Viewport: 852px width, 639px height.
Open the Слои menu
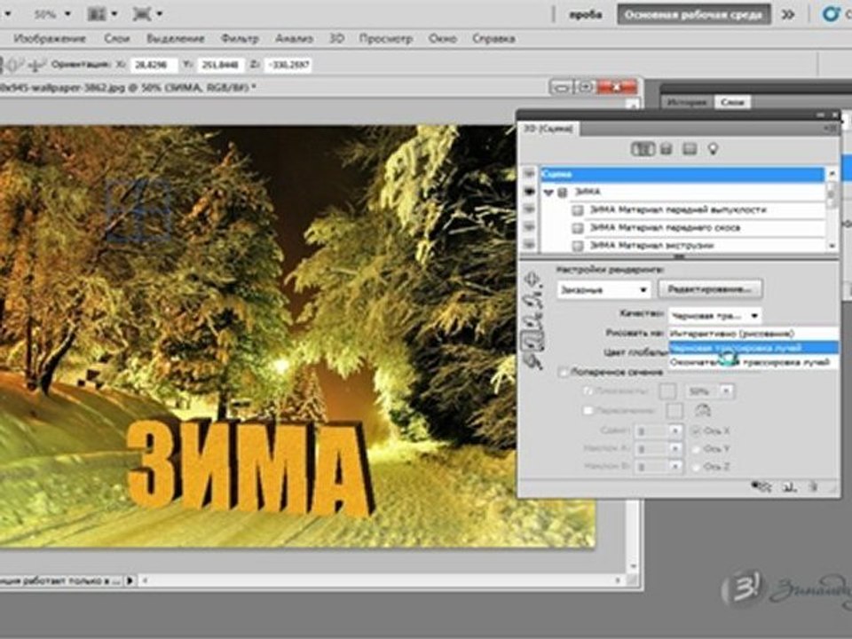pyautogui.click(x=117, y=38)
